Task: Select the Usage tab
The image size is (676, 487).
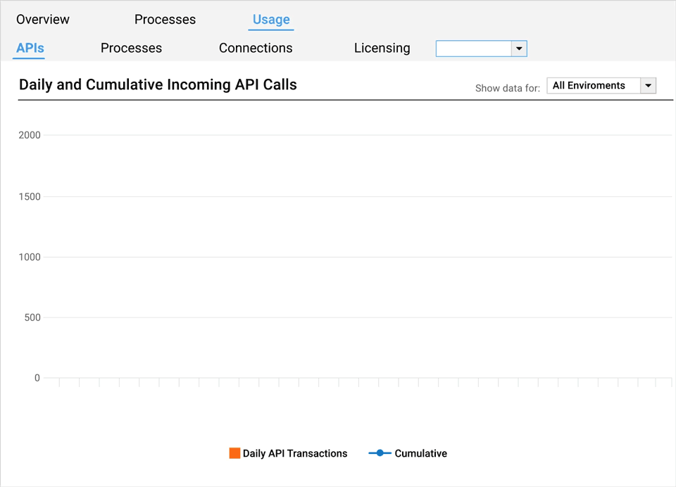Action: [271, 20]
